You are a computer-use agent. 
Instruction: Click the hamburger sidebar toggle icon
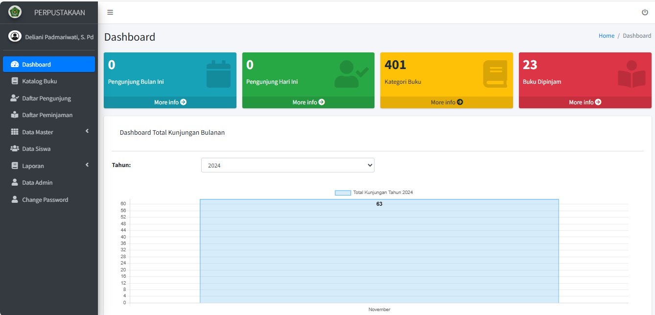[110, 12]
